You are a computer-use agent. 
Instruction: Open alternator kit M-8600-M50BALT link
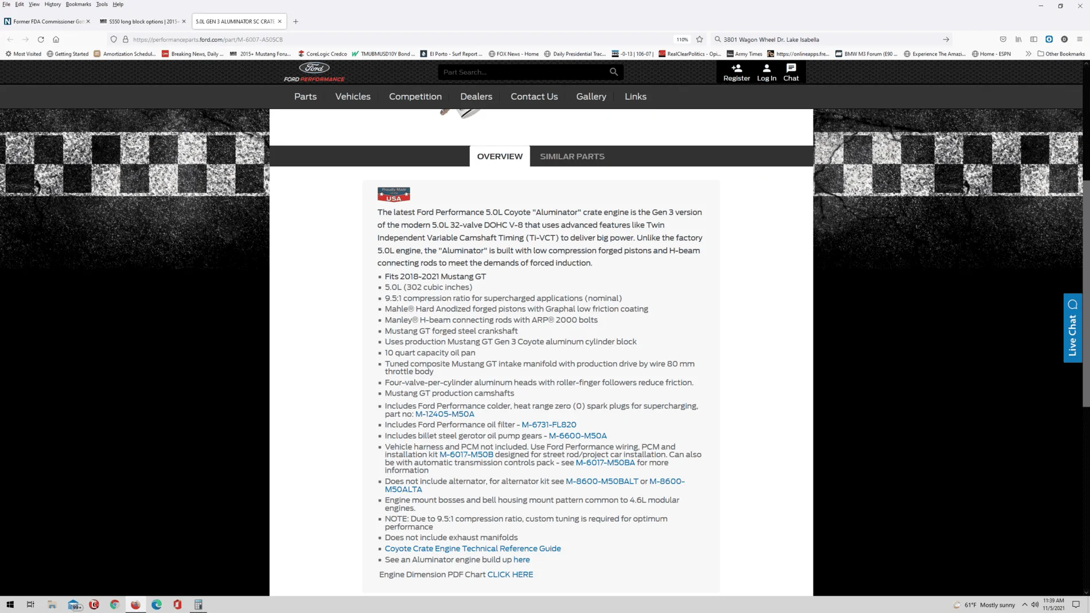[602, 482]
